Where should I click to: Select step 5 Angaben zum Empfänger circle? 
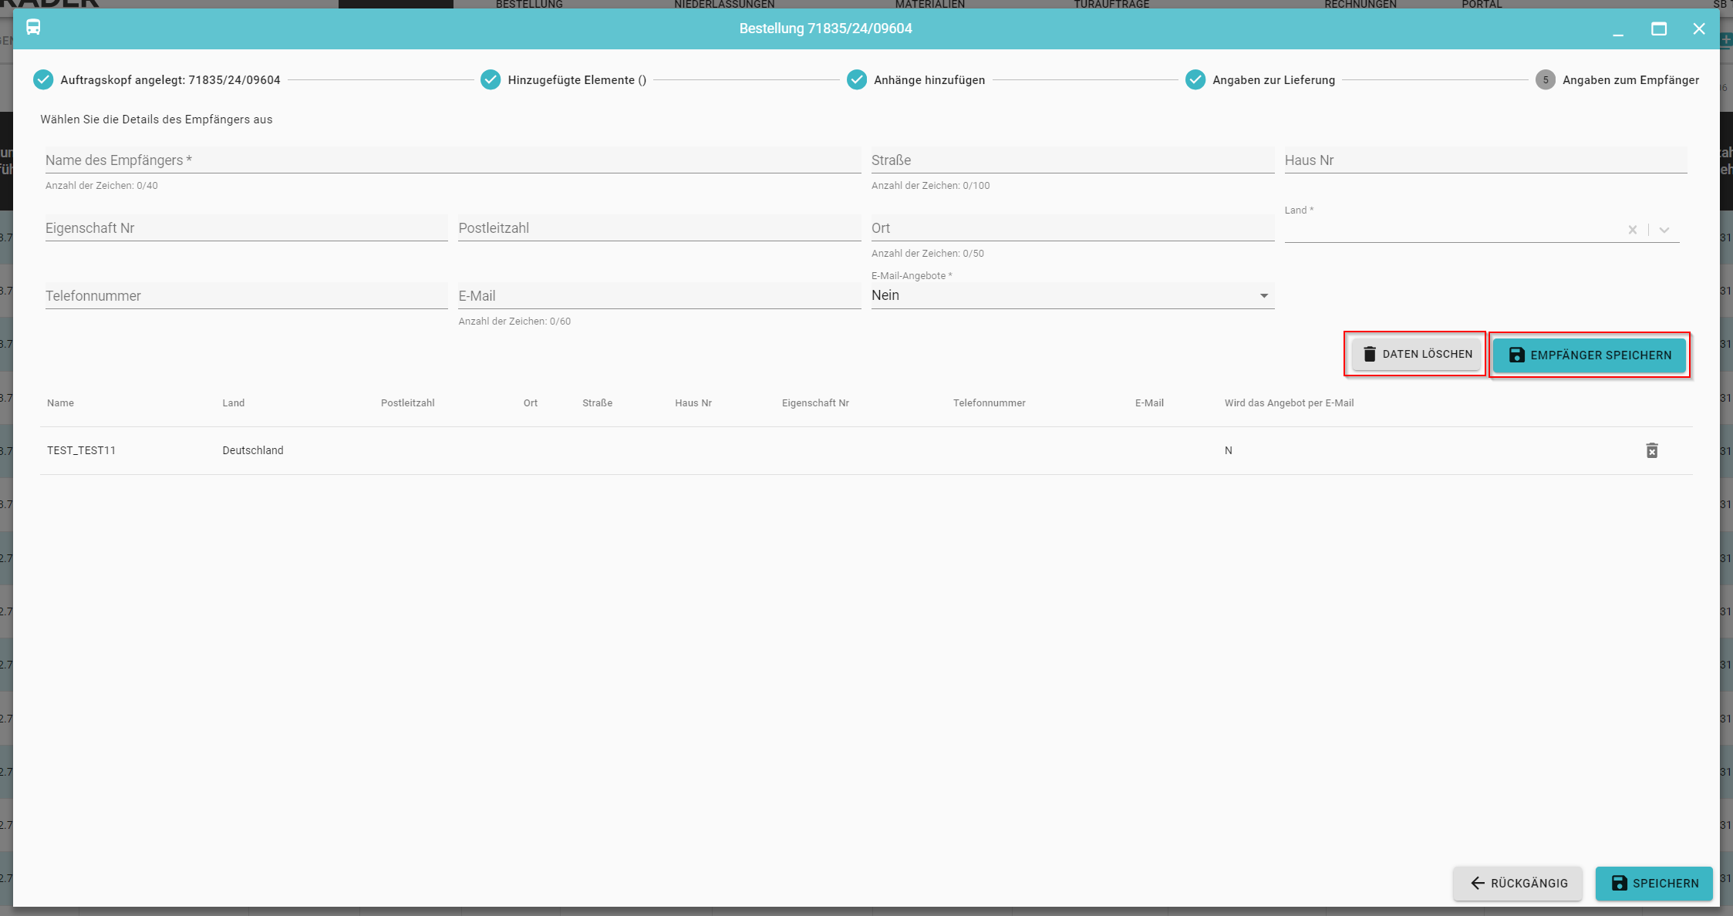coord(1545,79)
